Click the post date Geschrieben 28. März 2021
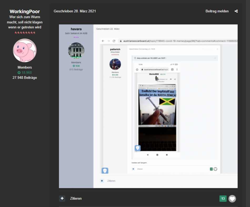Viewport: 250px width, 207px height. tap(75, 11)
